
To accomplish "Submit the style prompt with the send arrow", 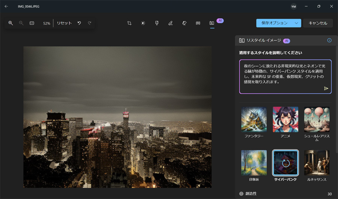I will click(x=326, y=88).
